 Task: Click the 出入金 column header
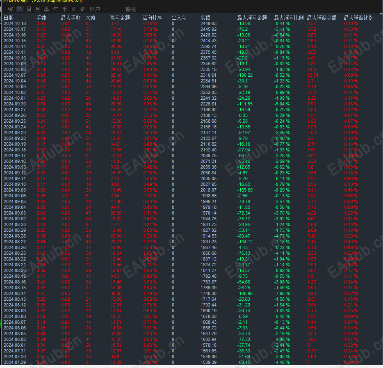tap(179, 18)
